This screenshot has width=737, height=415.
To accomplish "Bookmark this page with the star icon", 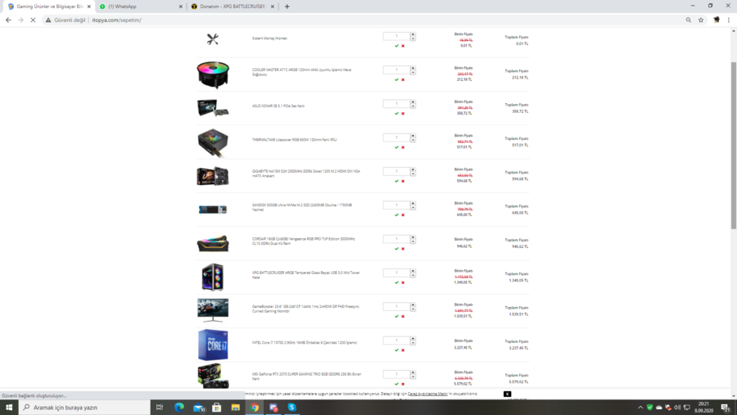I will (x=701, y=20).
